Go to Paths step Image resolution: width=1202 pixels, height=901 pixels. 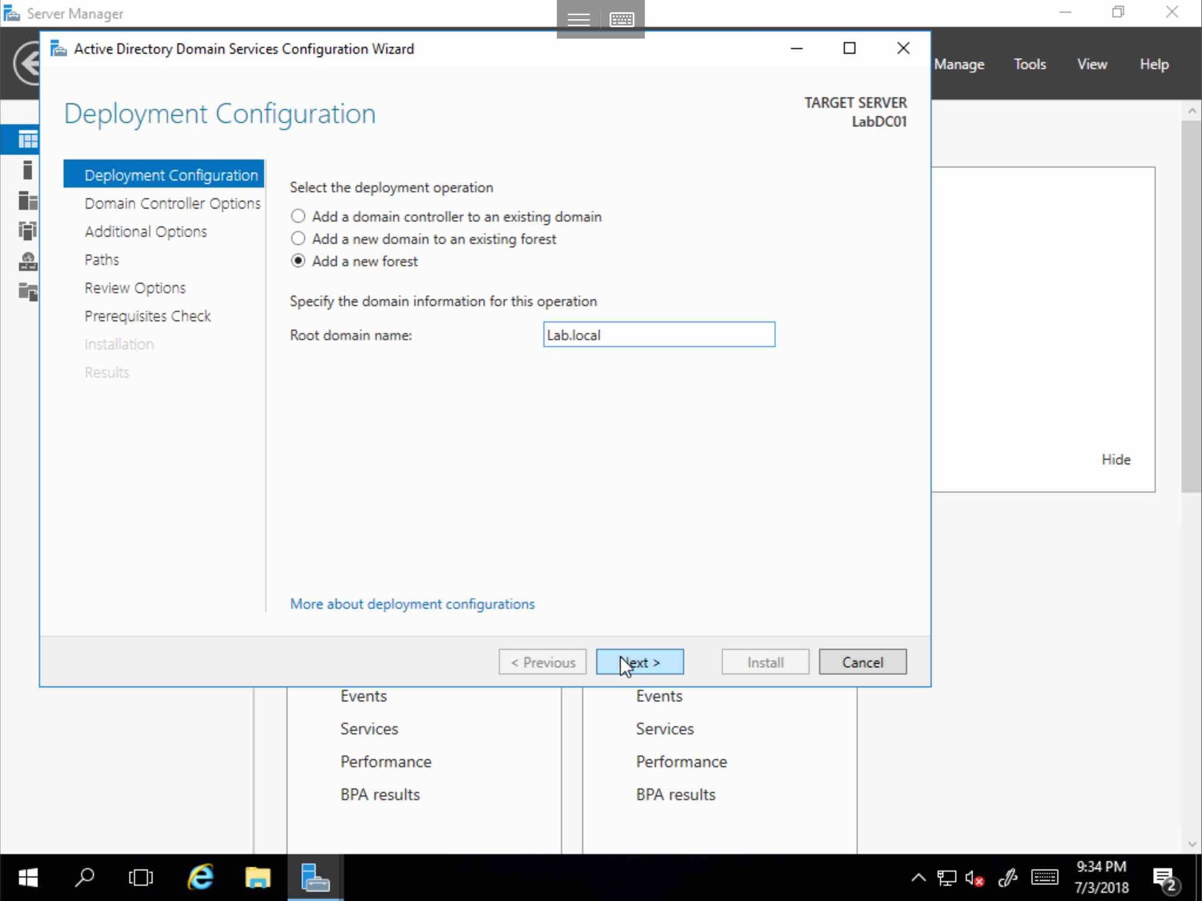click(102, 260)
